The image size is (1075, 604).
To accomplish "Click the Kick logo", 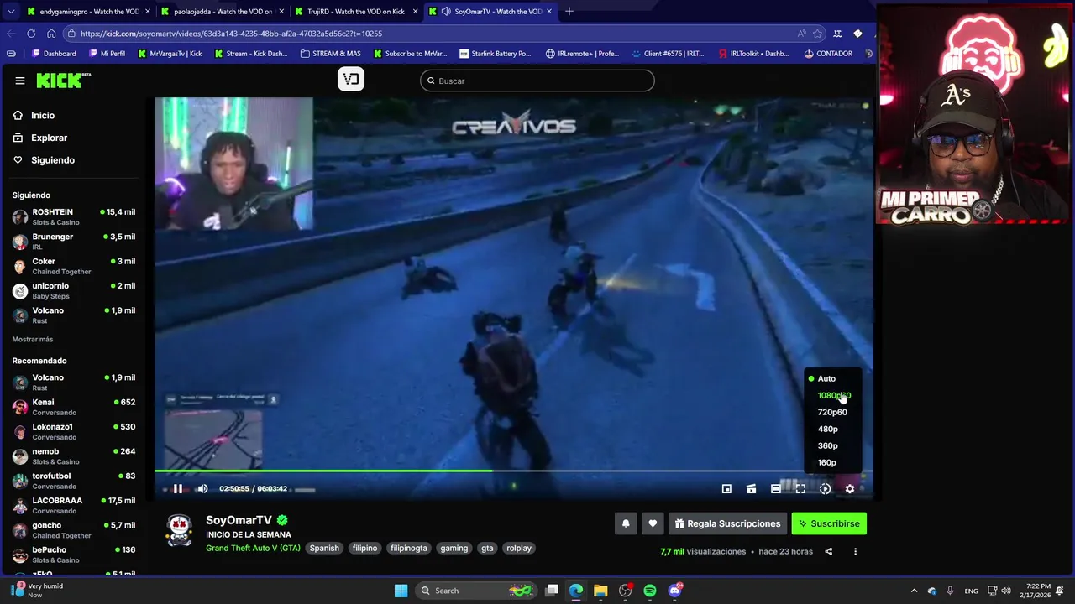I will point(63,81).
